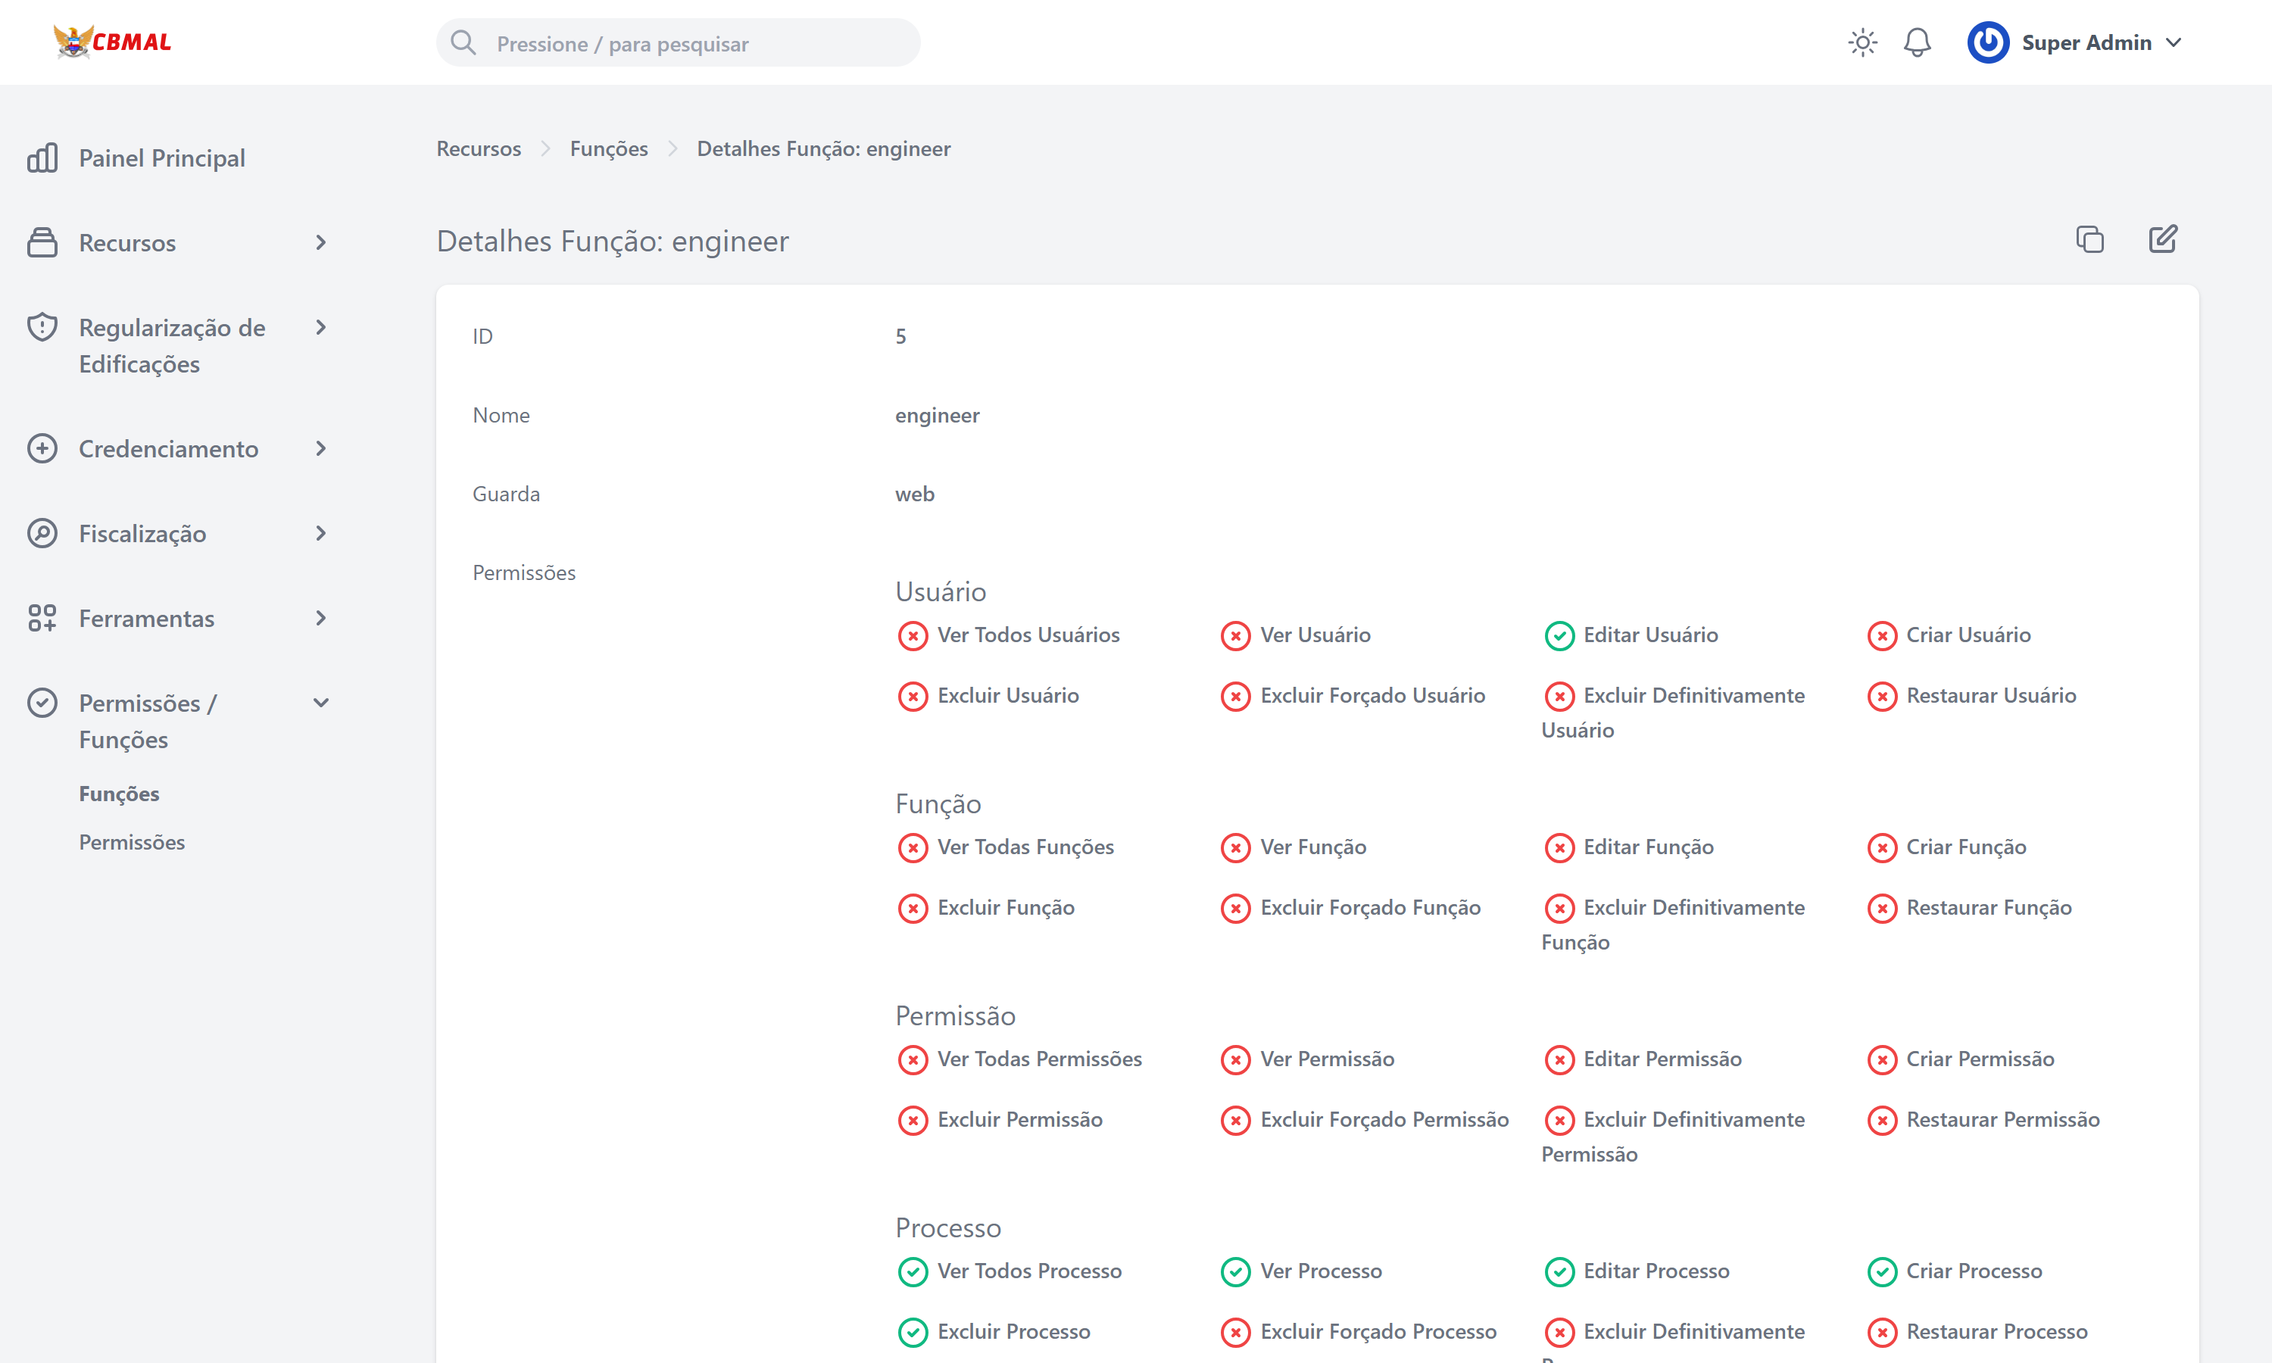Select Funções submenu item in sidebar
This screenshot has height=1363, width=2272.
(x=118, y=794)
